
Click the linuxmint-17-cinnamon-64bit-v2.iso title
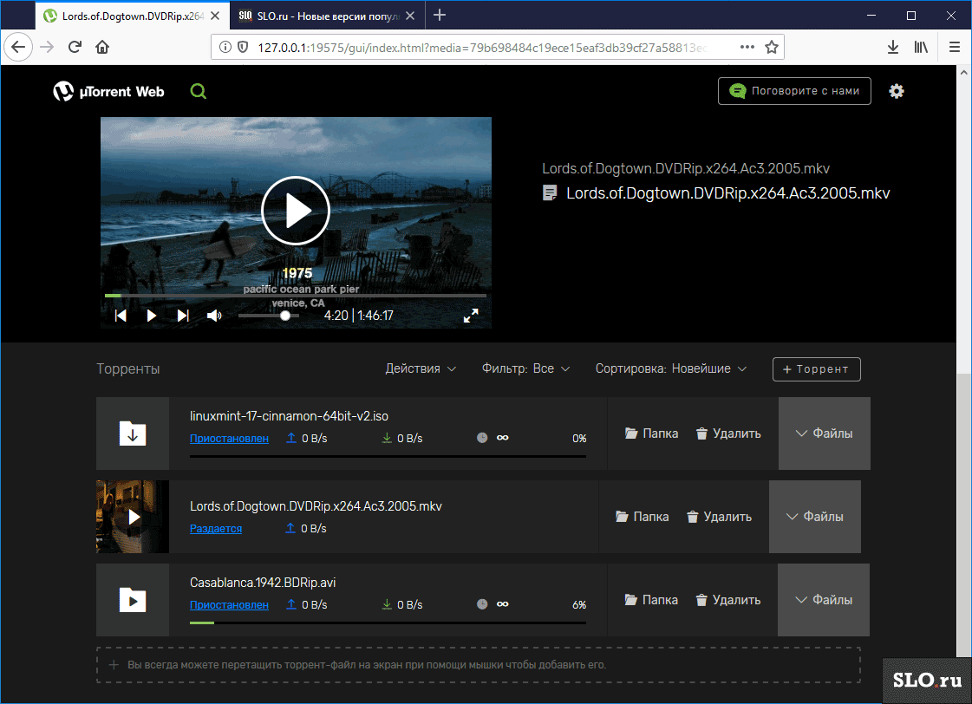pos(289,416)
